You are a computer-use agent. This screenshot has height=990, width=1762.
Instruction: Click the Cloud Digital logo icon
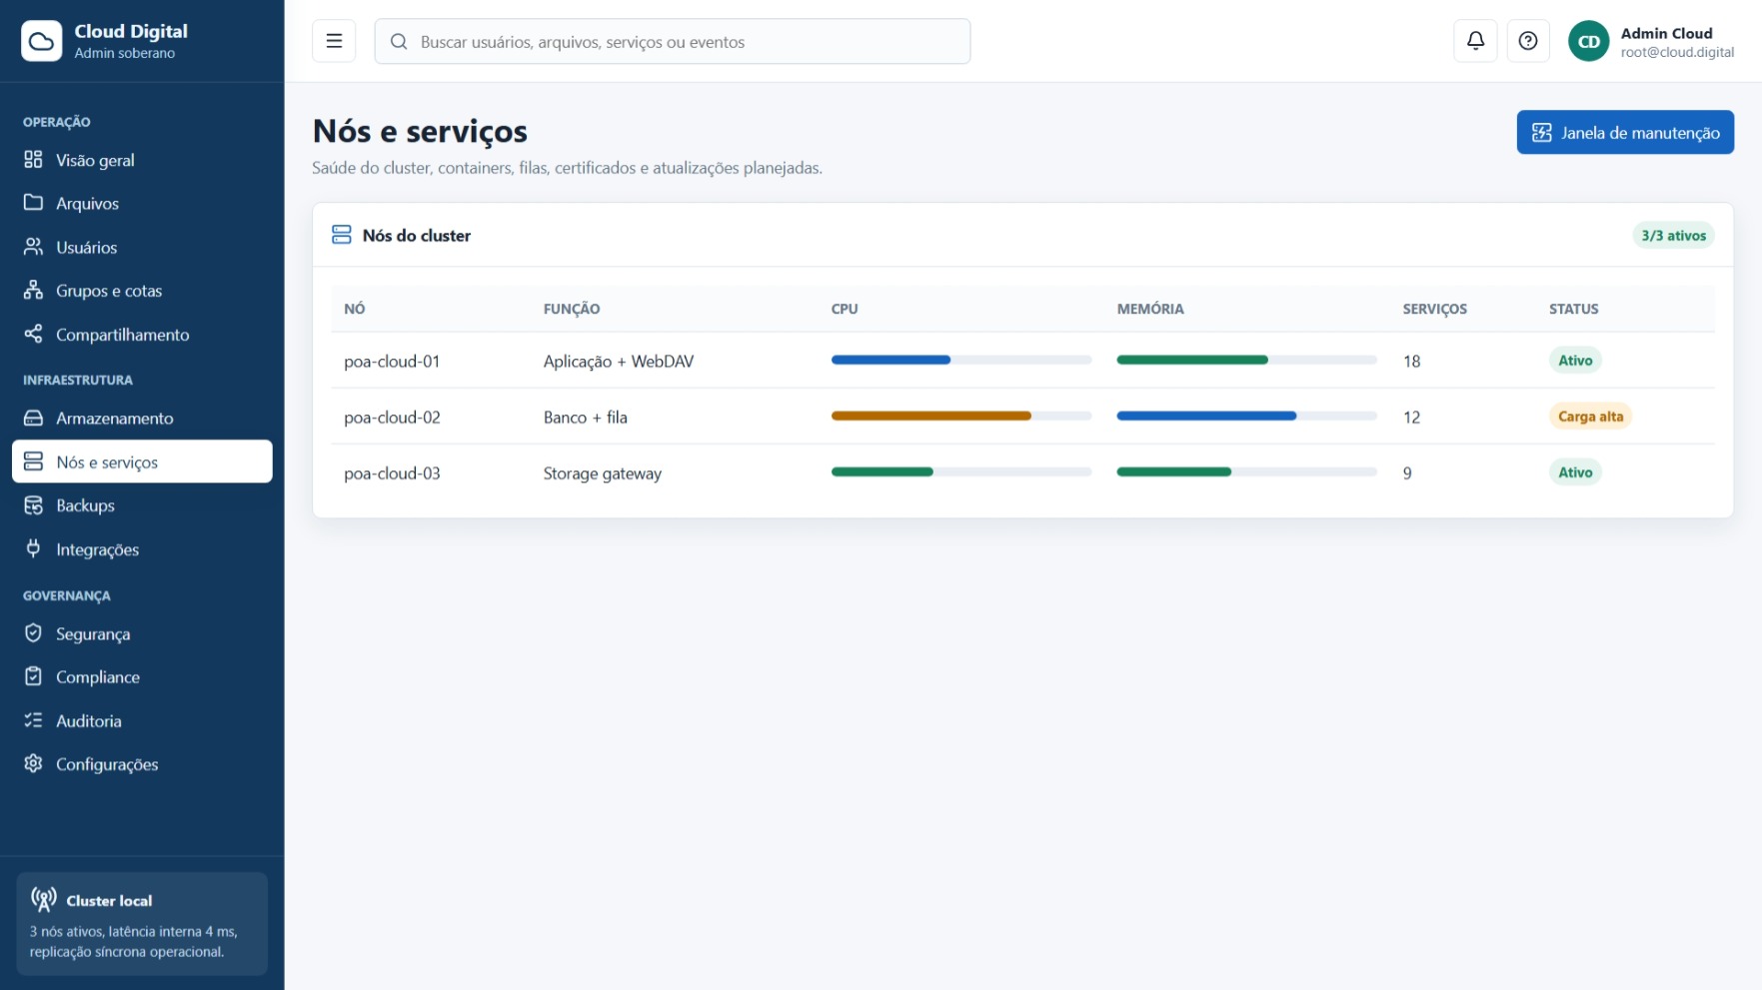pyautogui.click(x=42, y=41)
